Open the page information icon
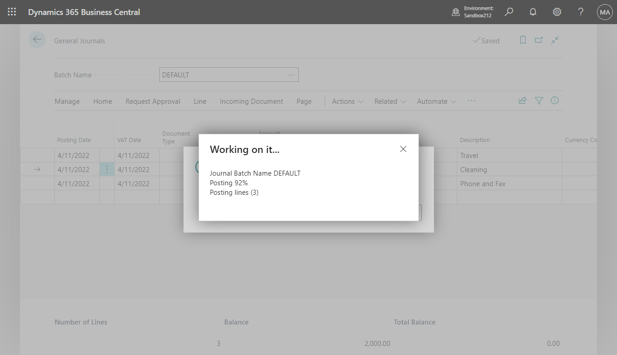 [555, 101]
